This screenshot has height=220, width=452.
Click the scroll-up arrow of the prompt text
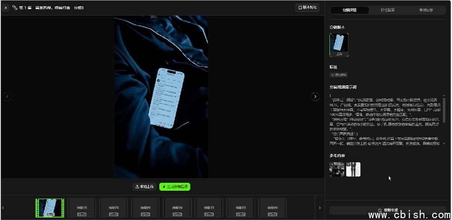[x=444, y=95]
